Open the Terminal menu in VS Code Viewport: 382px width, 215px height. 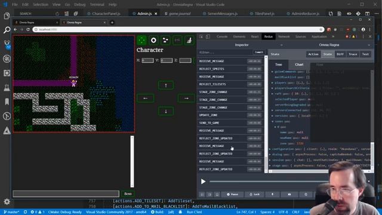pyautogui.click(x=97, y=4)
